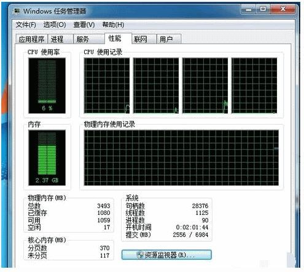Switch to the 联网 tab
304x272 pixels.
coord(144,39)
